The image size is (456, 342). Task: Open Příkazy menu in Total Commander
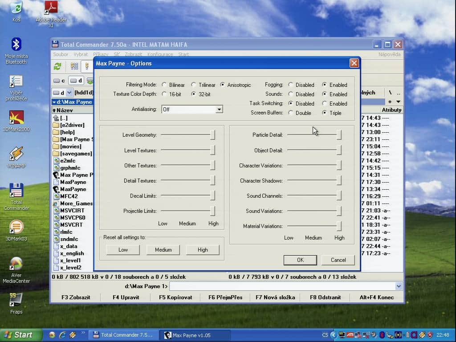101,54
